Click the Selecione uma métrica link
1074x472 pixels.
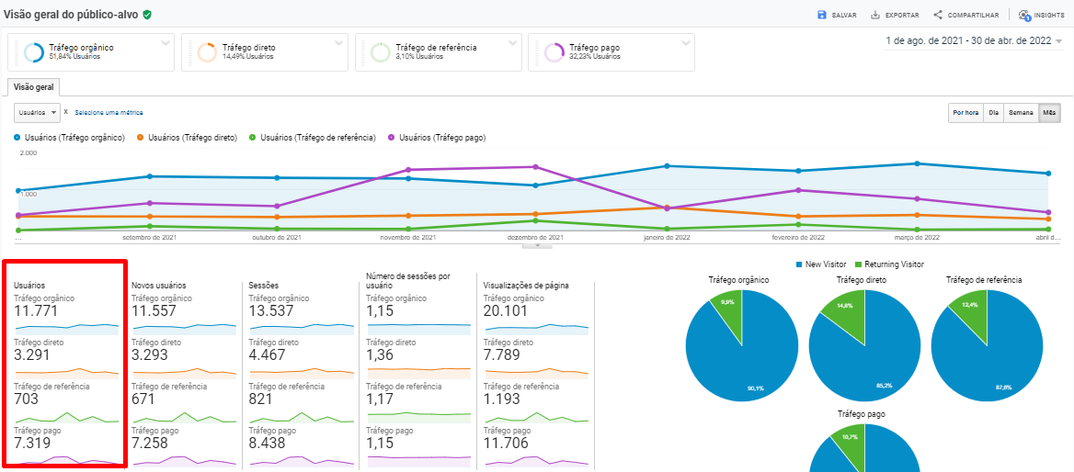click(x=109, y=112)
